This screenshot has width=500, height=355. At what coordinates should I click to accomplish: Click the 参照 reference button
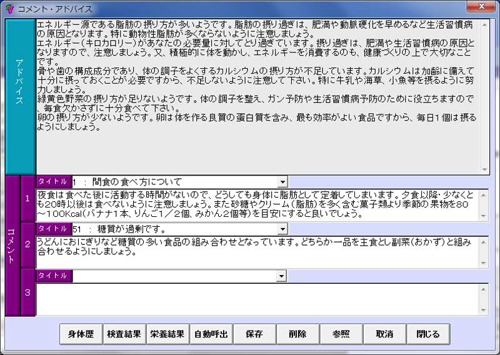[341, 334]
